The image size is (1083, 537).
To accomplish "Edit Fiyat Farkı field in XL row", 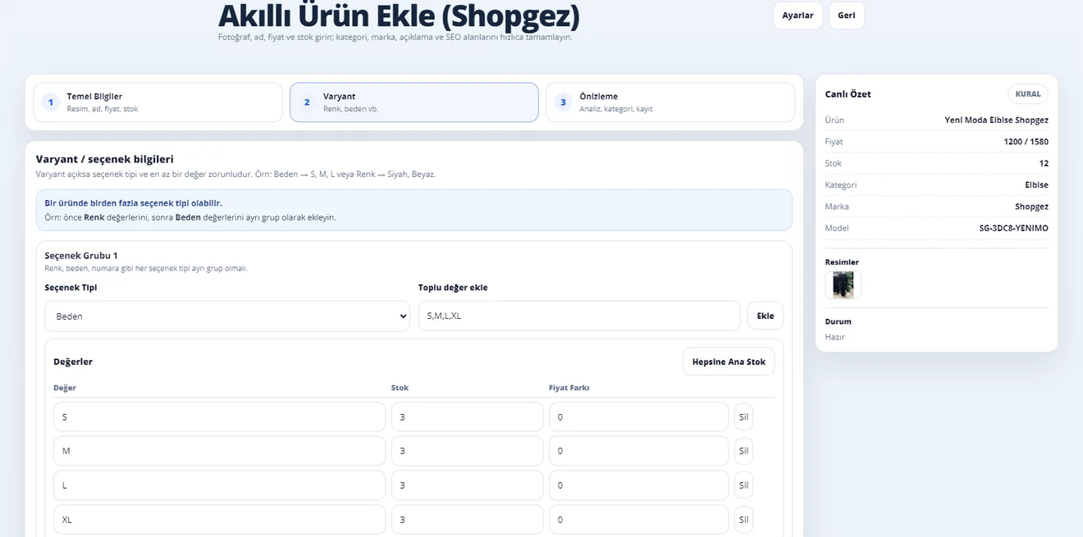I will pos(638,520).
